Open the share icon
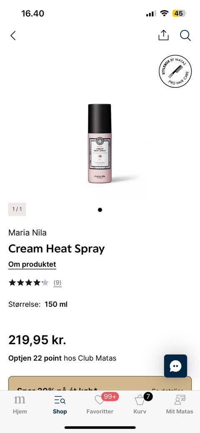The image size is (200, 433). pos(163,35)
